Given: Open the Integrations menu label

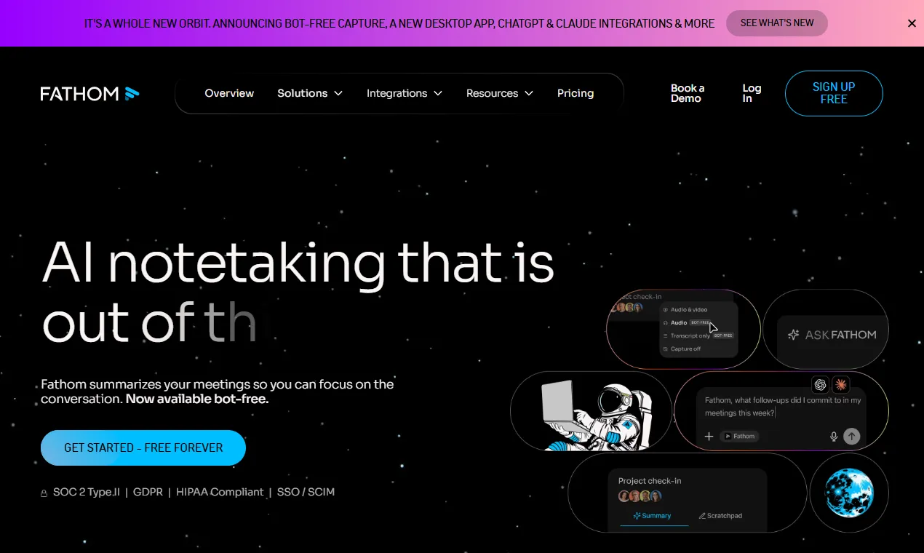Looking at the screenshot, I should tap(397, 93).
